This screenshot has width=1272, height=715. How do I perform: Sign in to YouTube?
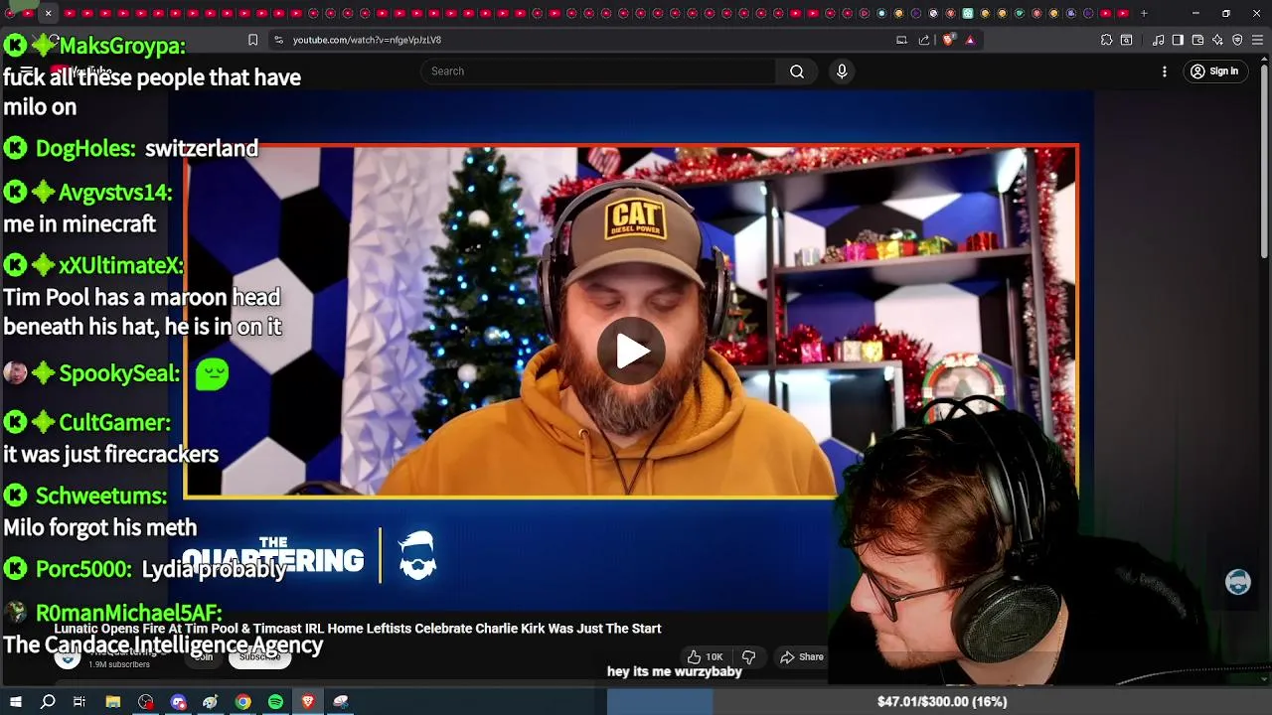click(1214, 71)
